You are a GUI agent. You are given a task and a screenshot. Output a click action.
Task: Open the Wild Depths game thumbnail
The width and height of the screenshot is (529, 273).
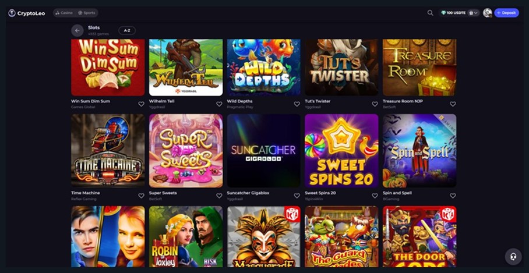click(x=263, y=68)
